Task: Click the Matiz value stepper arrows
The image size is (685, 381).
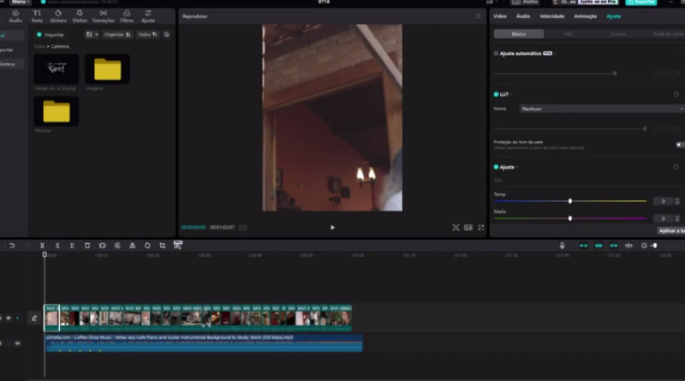Action: pos(677,218)
